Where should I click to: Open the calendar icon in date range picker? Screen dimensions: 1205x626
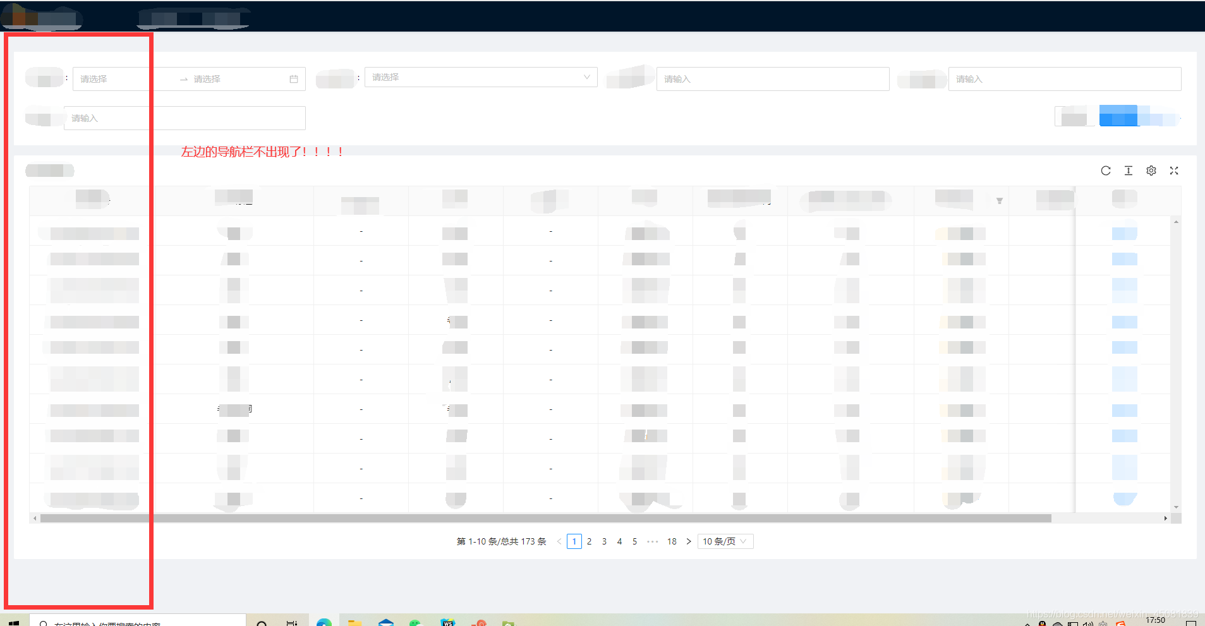pyautogui.click(x=293, y=79)
